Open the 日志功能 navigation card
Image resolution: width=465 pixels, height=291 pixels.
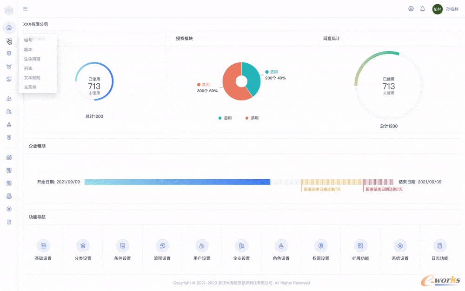click(x=440, y=250)
